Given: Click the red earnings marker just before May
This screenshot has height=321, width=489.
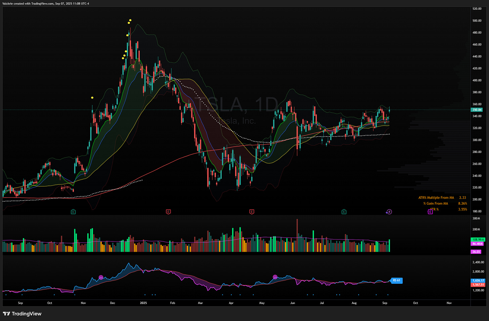Looking at the screenshot, I should [252, 212].
